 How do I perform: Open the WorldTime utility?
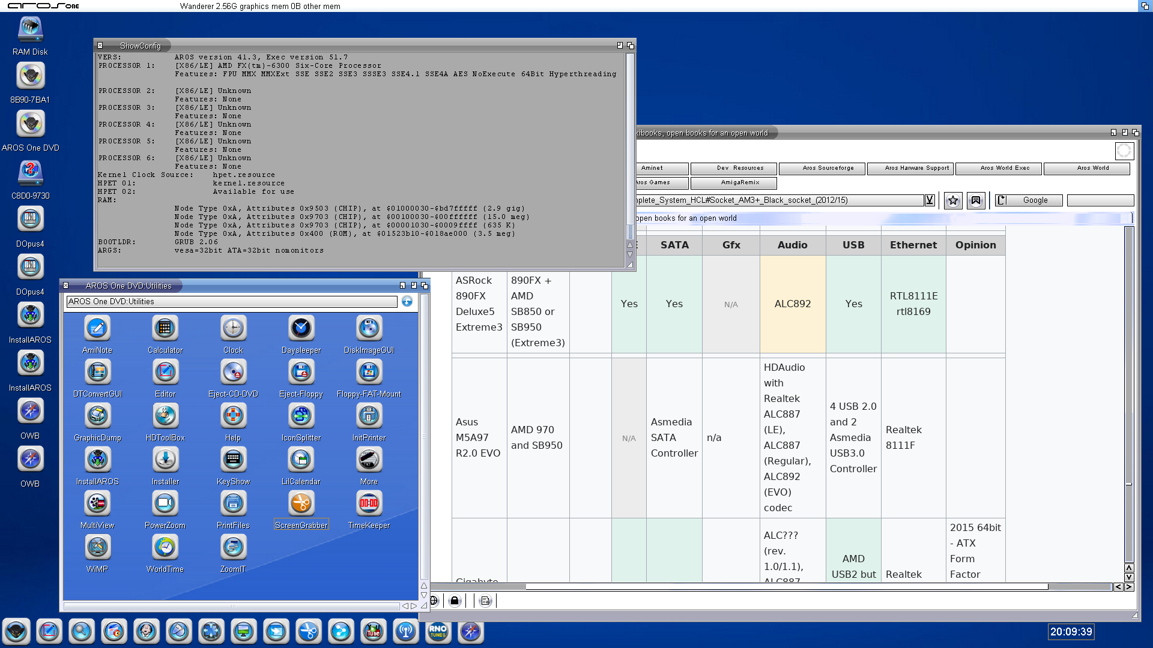[165, 547]
